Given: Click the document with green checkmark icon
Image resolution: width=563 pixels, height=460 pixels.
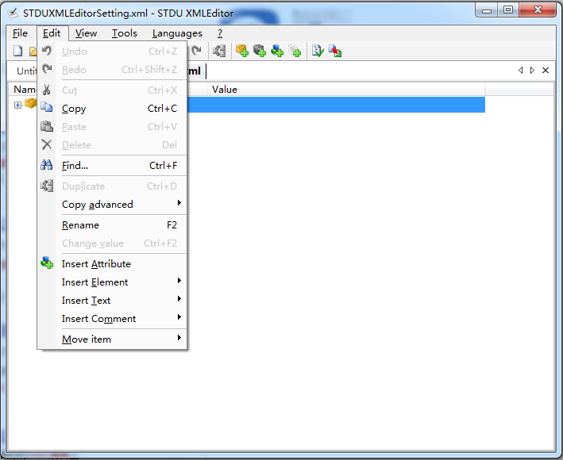Looking at the screenshot, I should 318,51.
